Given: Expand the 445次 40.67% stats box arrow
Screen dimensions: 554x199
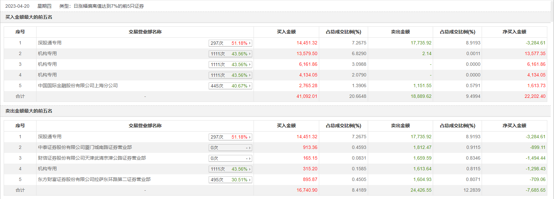Looking at the screenshot, I should pos(250,86).
